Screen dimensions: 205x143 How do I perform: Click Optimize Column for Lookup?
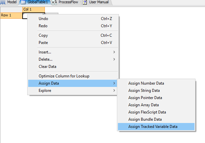[x=64, y=76]
